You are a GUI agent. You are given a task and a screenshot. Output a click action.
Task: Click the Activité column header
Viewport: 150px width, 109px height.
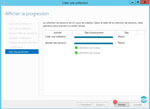(57, 33)
